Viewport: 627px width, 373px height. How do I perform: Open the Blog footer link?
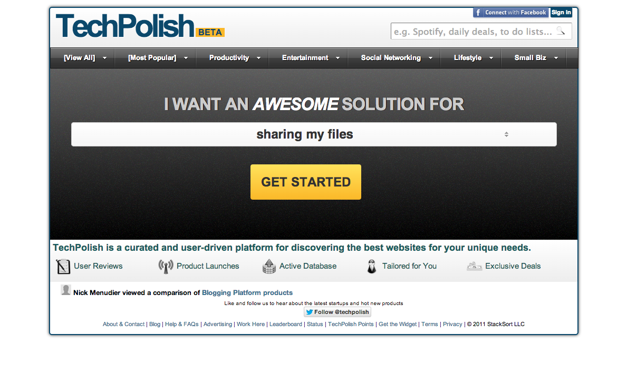point(155,325)
